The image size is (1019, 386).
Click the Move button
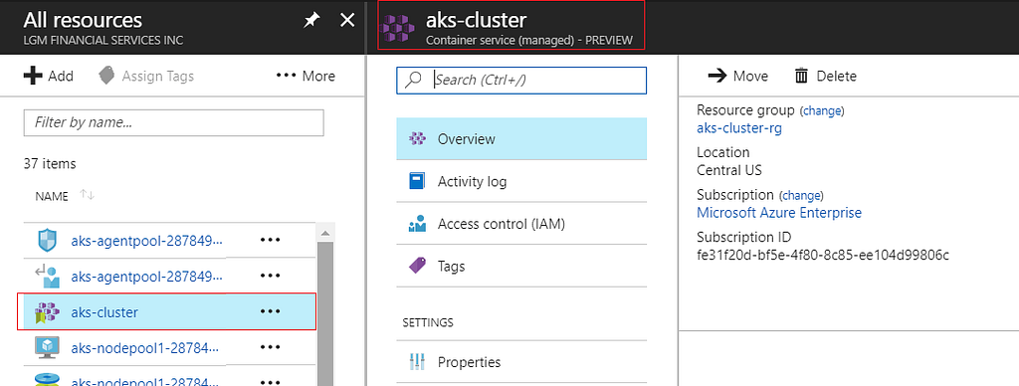[x=737, y=76]
